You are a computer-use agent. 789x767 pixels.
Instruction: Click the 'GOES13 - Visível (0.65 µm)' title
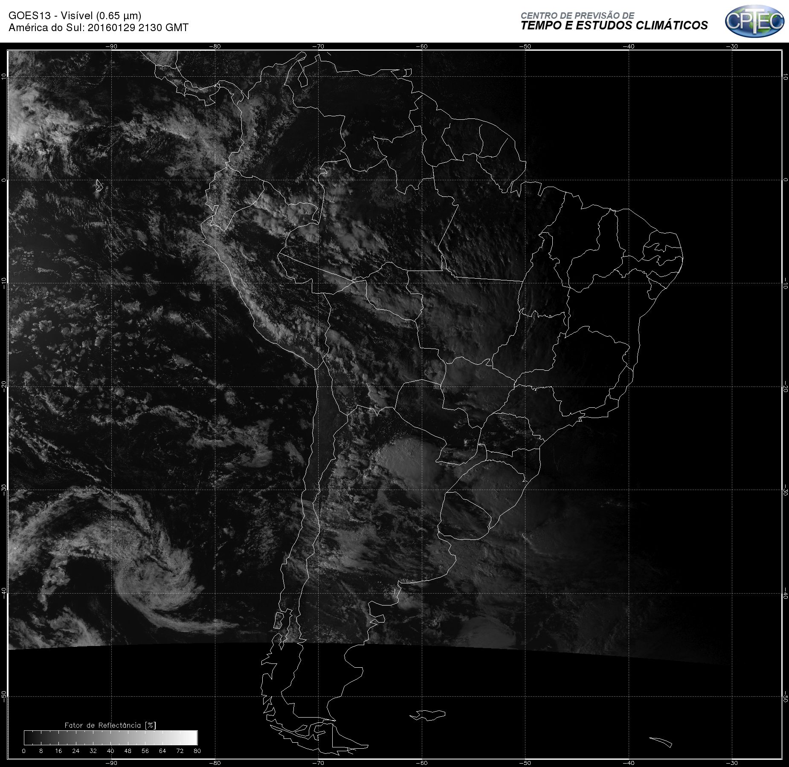[x=75, y=16]
